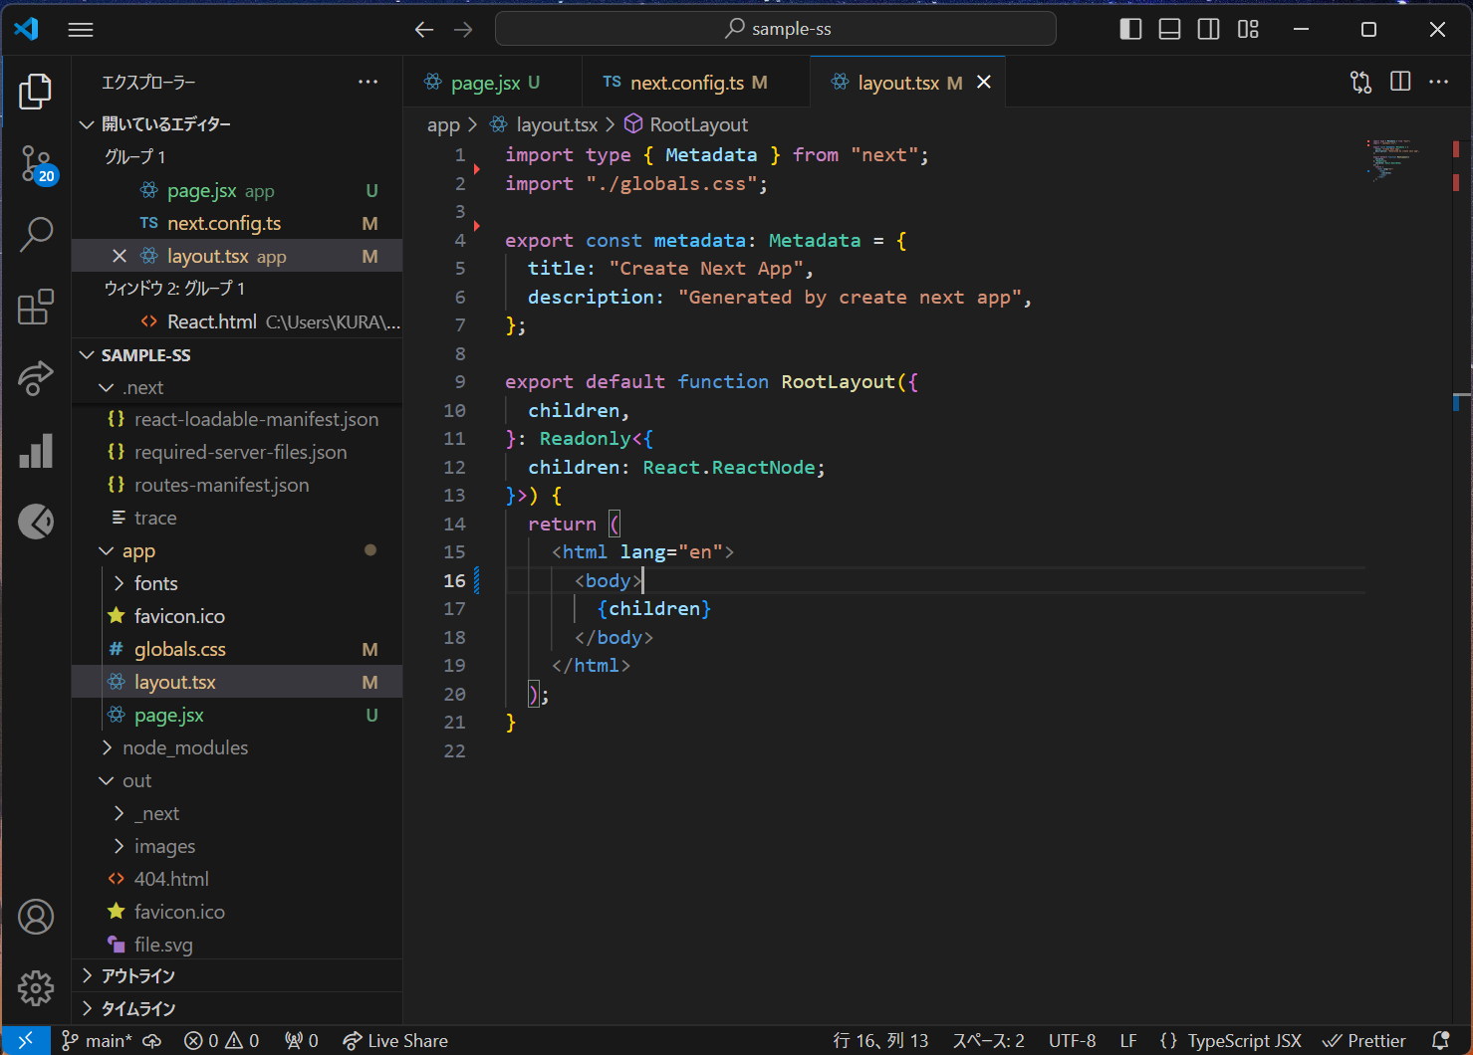Expand the node_modules folder
This screenshot has height=1055, width=1473.
[237, 747]
